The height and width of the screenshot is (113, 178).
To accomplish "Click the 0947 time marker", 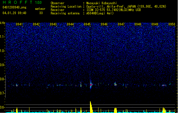I will 121,24.
